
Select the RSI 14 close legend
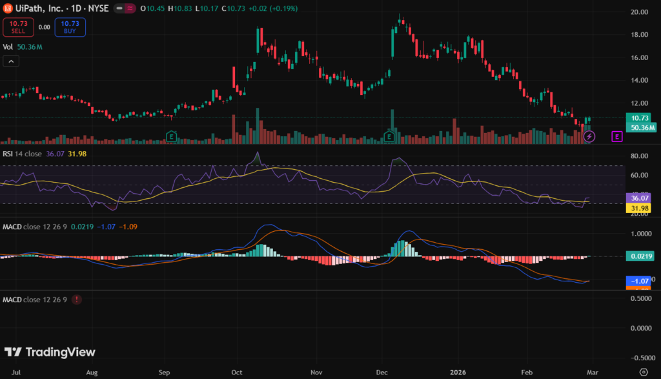click(32, 154)
